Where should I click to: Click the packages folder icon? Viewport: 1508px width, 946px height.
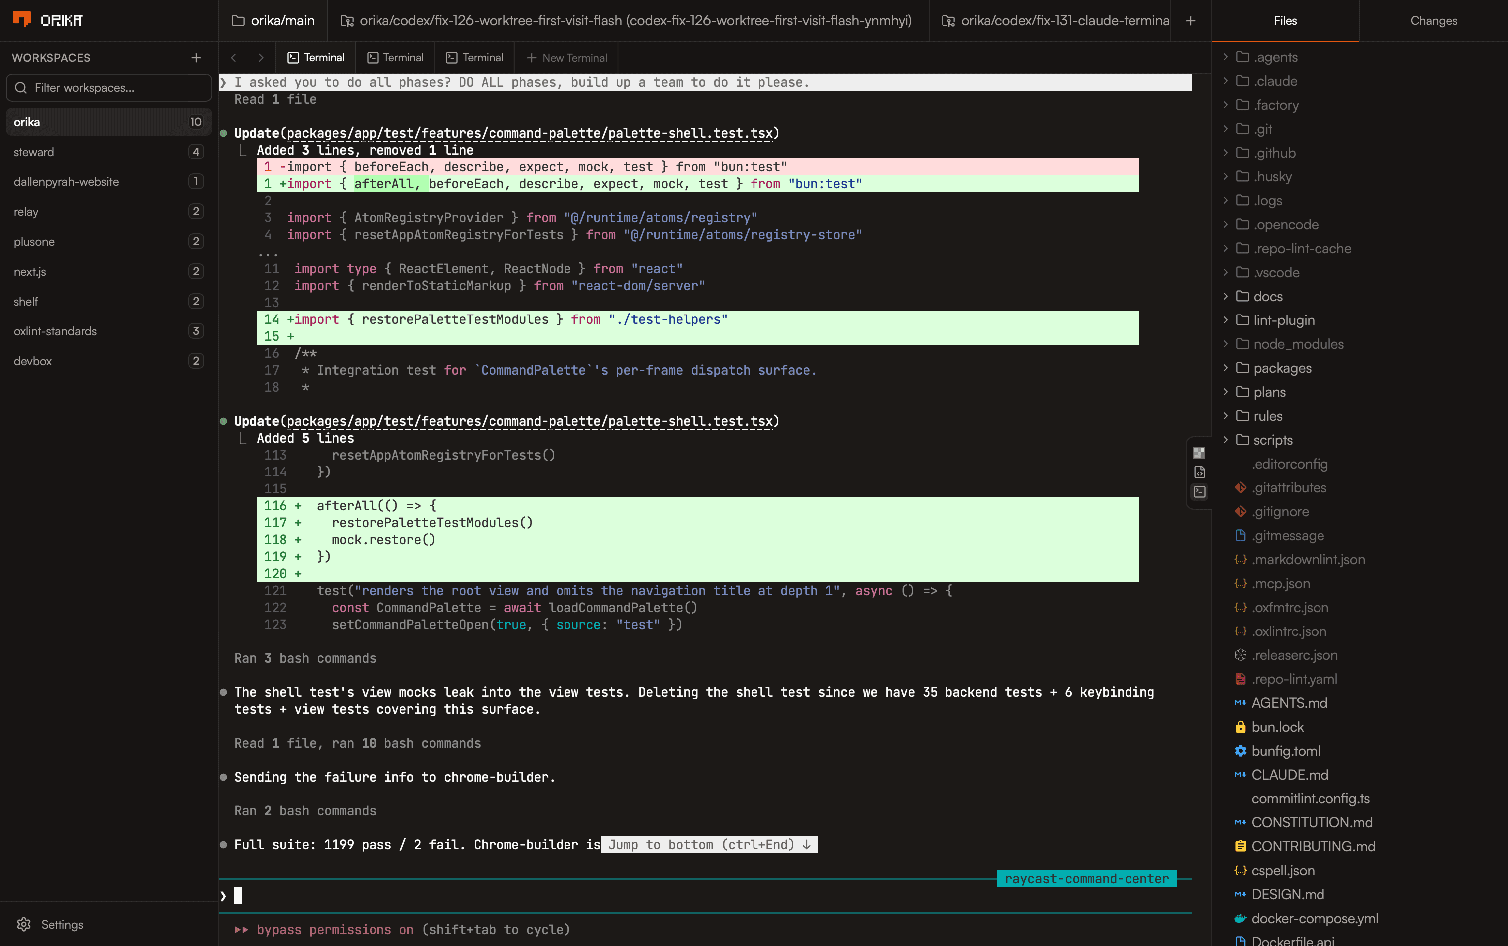coord(1243,368)
